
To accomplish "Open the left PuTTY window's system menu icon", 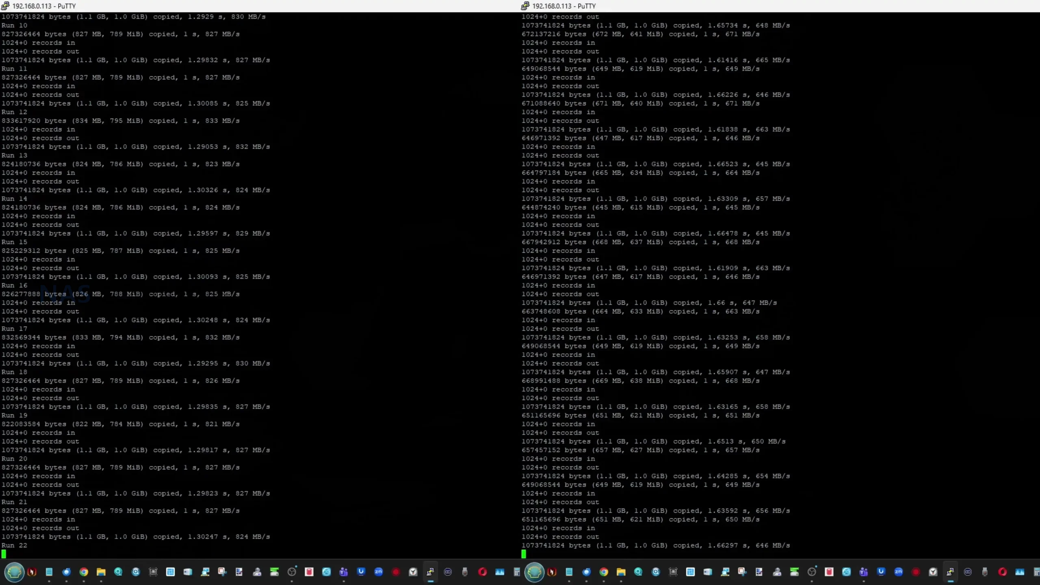I will 5,6.
